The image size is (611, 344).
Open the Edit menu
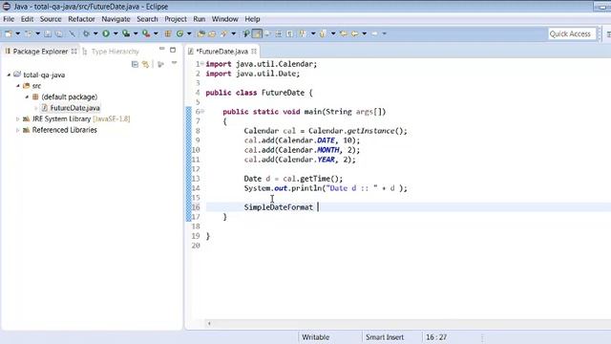tap(27, 19)
